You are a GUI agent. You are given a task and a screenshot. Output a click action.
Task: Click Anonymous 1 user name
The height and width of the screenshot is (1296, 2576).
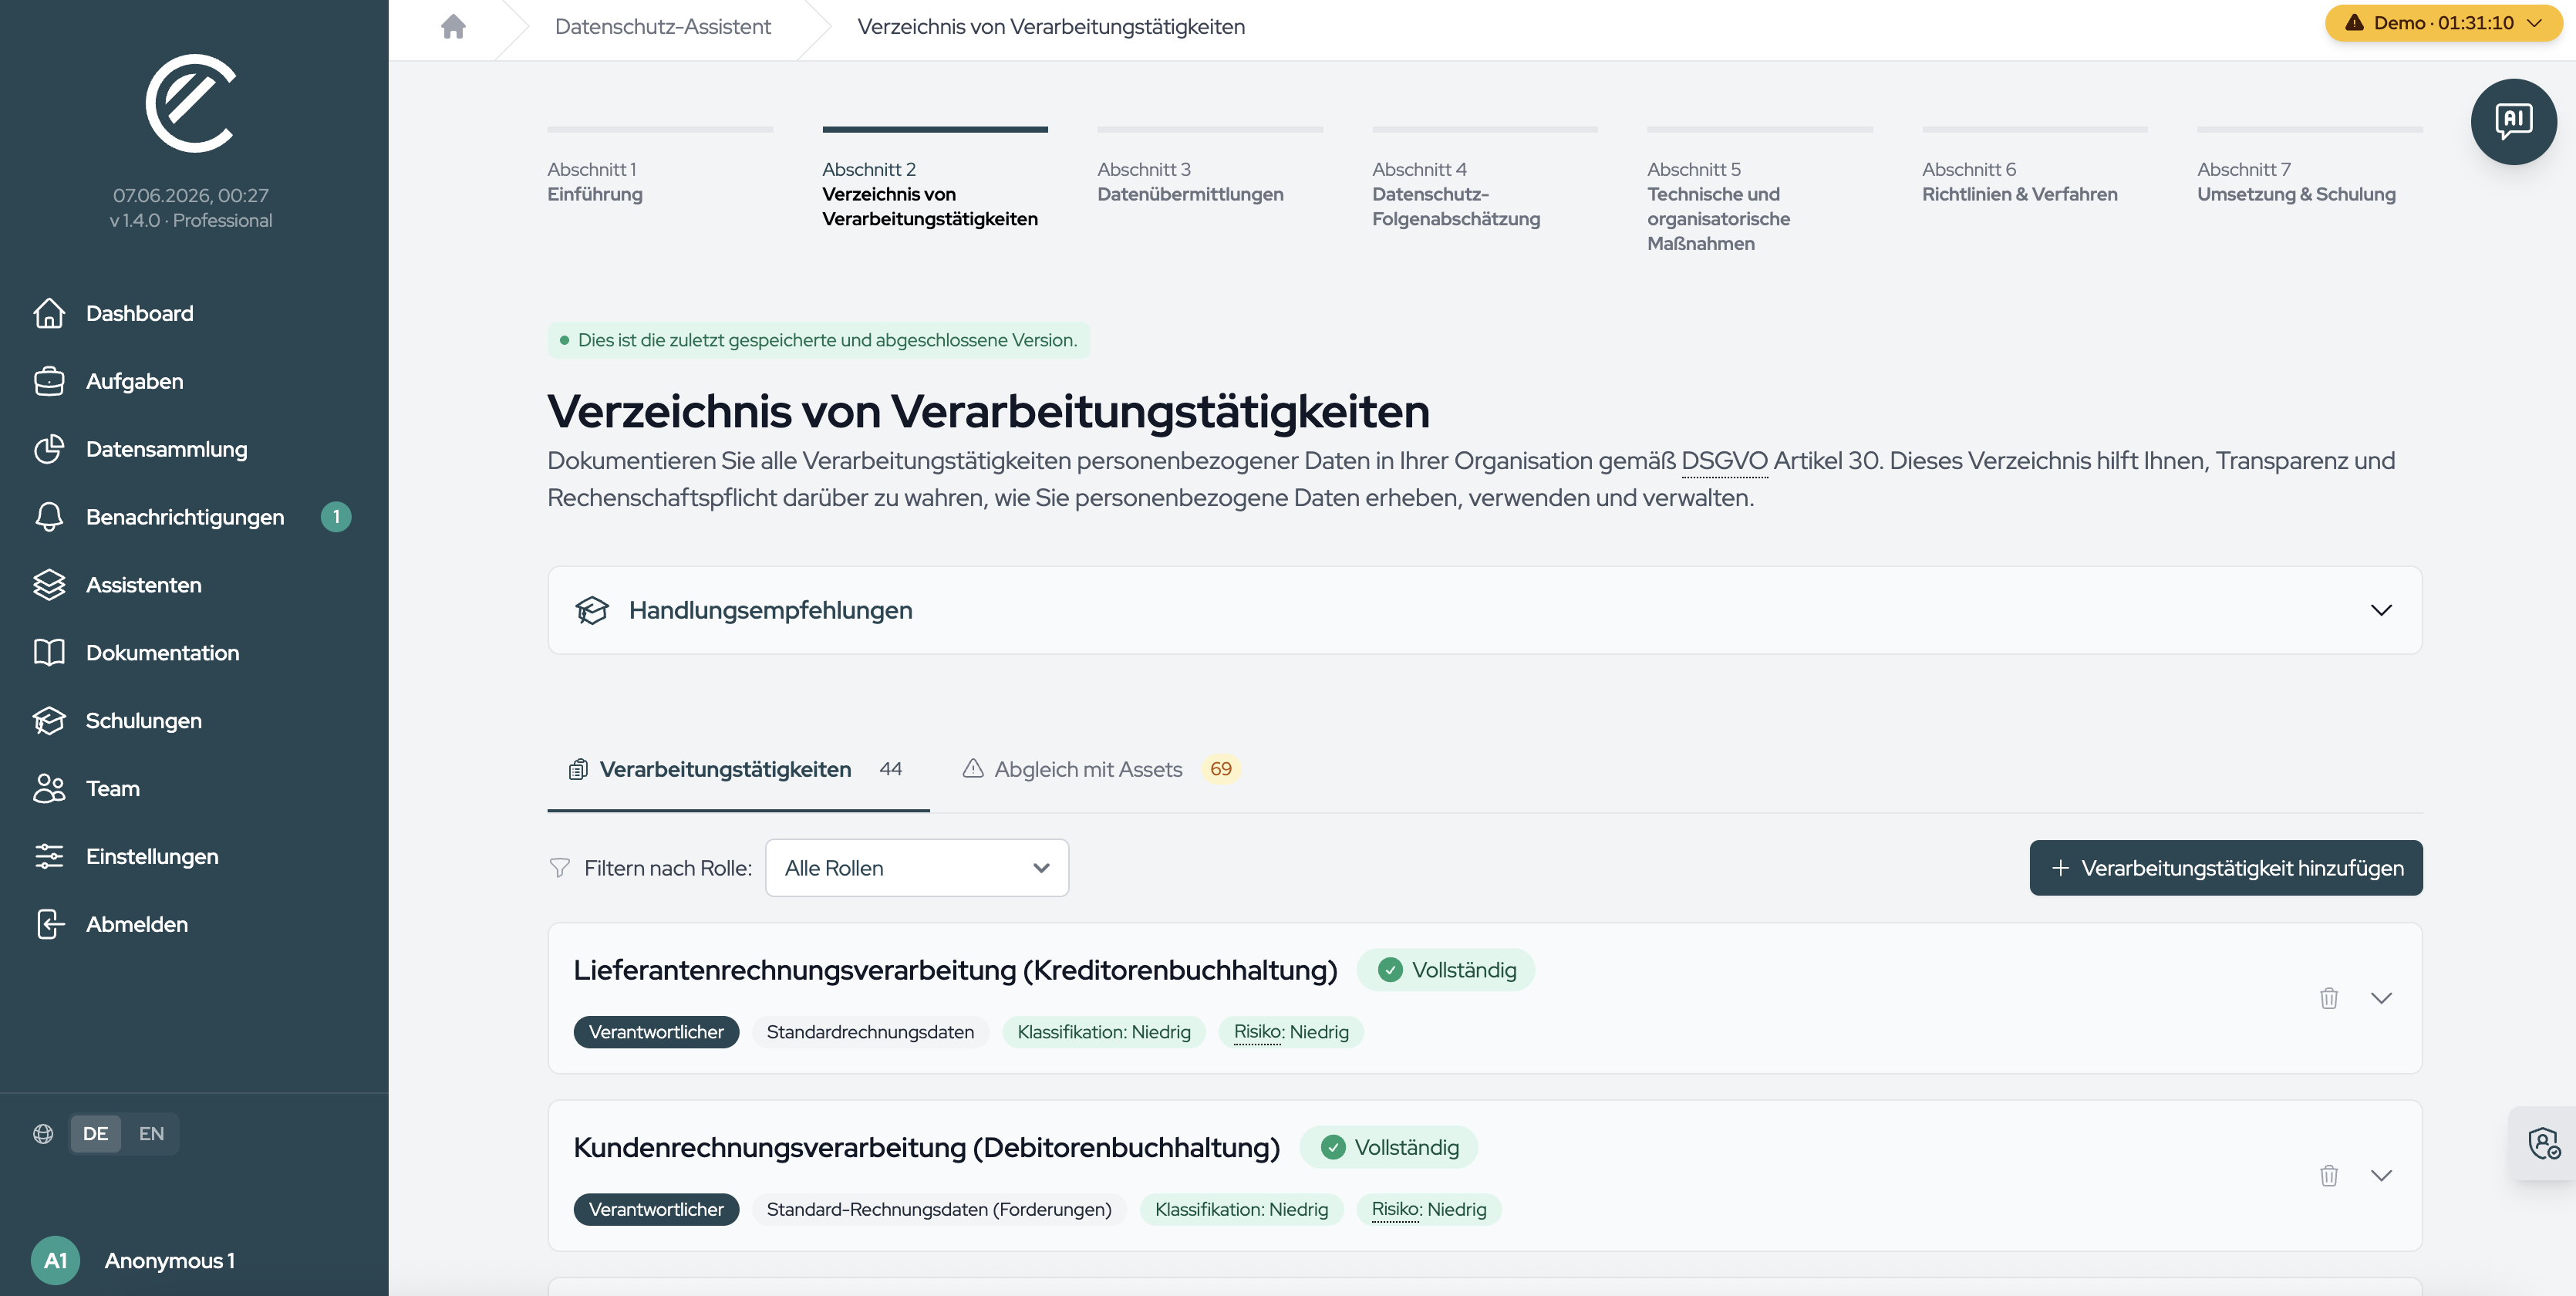(170, 1260)
